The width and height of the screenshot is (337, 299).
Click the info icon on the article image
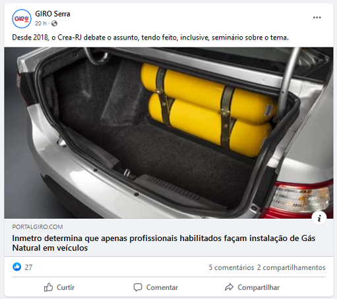pyautogui.click(x=319, y=218)
